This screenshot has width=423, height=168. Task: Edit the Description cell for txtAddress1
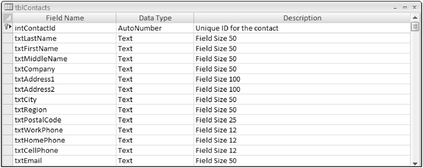302,79
